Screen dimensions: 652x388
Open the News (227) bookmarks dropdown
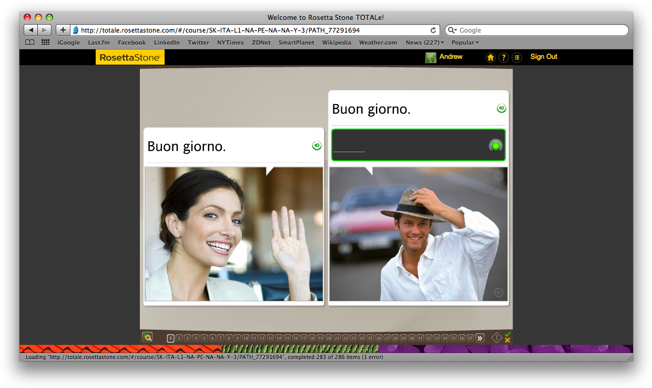point(424,43)
